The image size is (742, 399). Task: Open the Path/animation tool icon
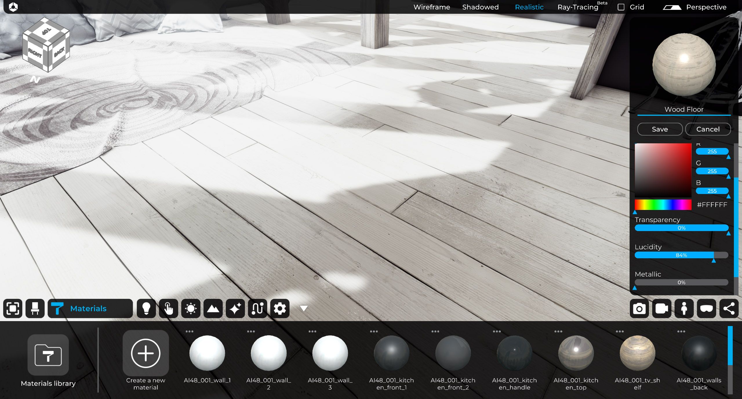click(x=257, y=308)
